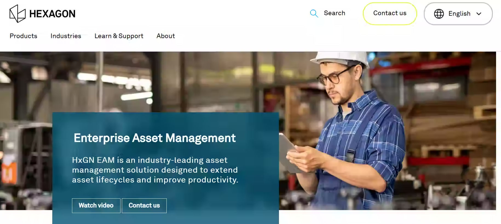Click the Search label in header
This screenshot has width=501, height=224.
tap(335, 13)
